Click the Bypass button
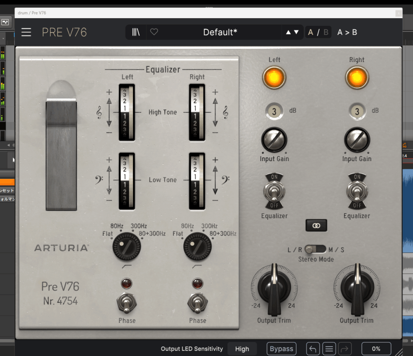This screenshot has height=356, width=413. [x=281, y=349]
